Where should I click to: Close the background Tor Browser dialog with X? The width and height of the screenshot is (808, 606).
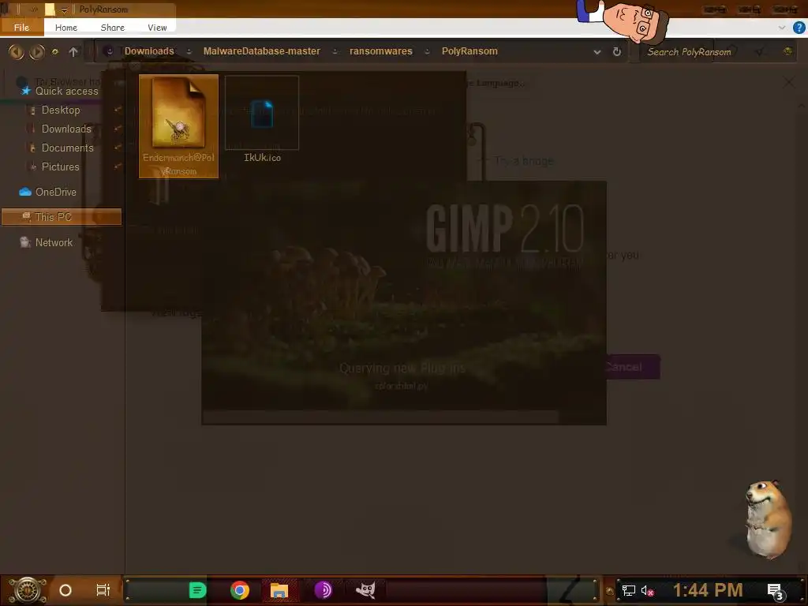[788, 82]
